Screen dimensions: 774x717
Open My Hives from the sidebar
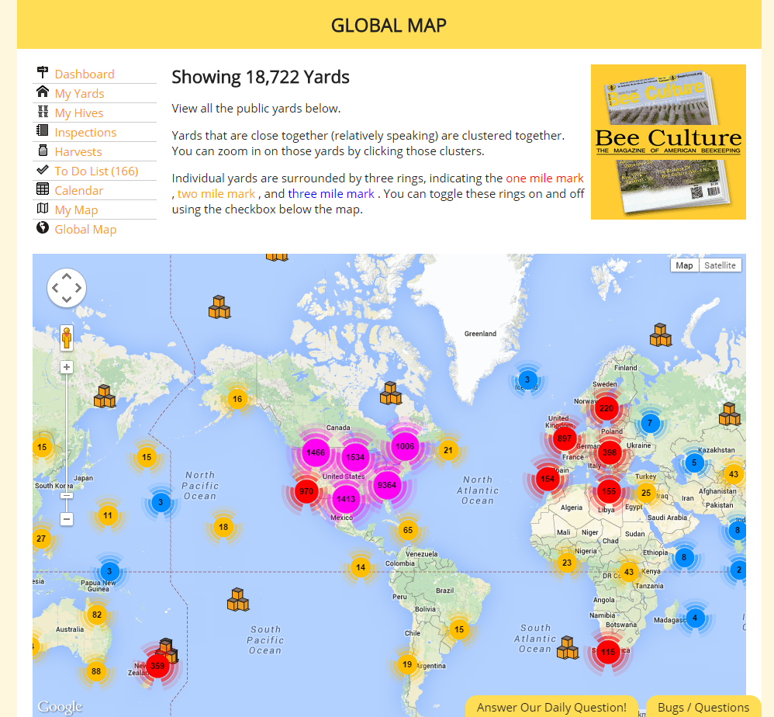click(78, 113)
